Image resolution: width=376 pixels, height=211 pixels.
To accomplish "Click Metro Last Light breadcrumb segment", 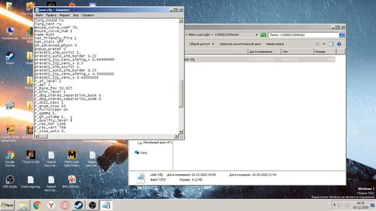I will pyautogui.click(x=199, y=35).
